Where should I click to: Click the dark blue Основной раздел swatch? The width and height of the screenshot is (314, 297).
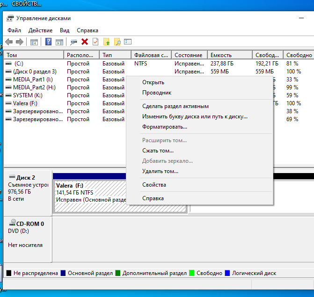[63, 273]
